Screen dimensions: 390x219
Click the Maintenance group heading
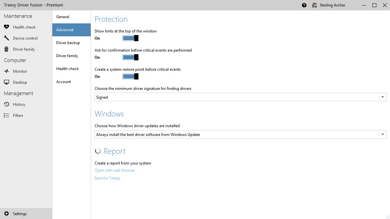[x=18, y=16]
